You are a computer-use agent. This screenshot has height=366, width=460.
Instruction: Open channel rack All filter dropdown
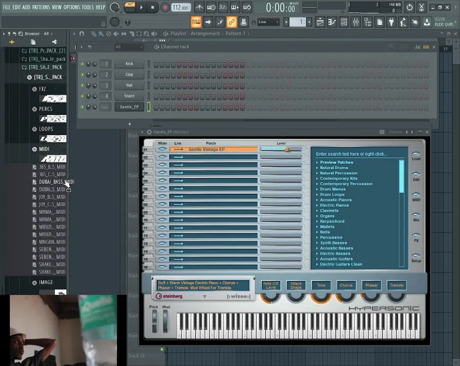point(128,47)
